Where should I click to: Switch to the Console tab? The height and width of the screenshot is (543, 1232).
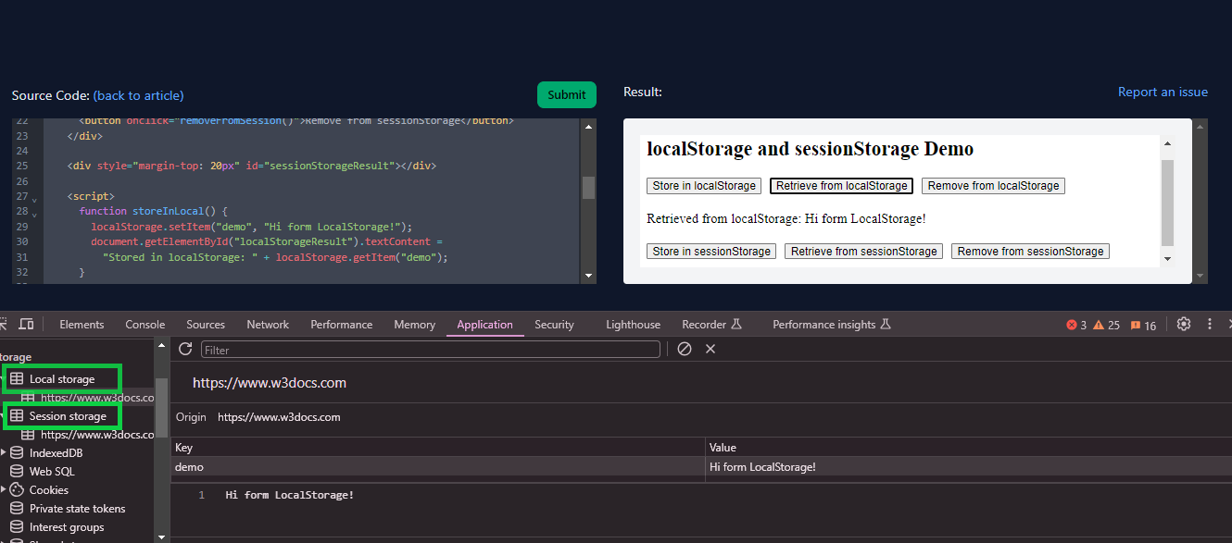[145, 325]
